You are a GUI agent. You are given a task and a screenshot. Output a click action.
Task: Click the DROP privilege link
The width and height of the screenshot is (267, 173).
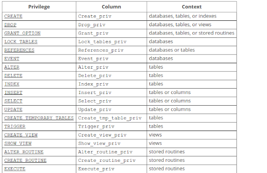10,25
